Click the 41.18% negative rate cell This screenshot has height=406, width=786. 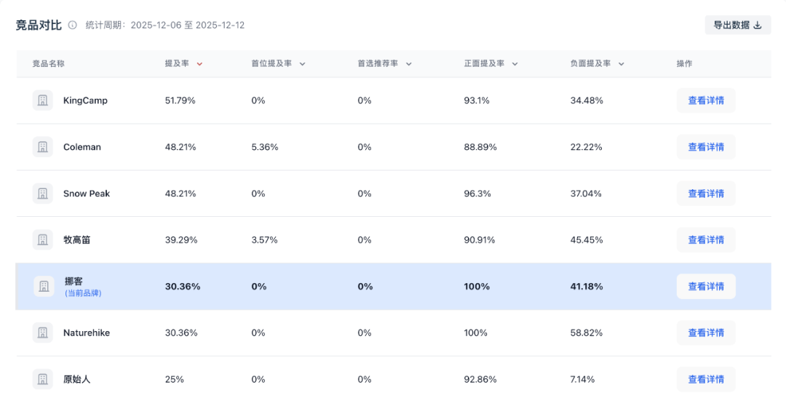(x=587, y=286)
